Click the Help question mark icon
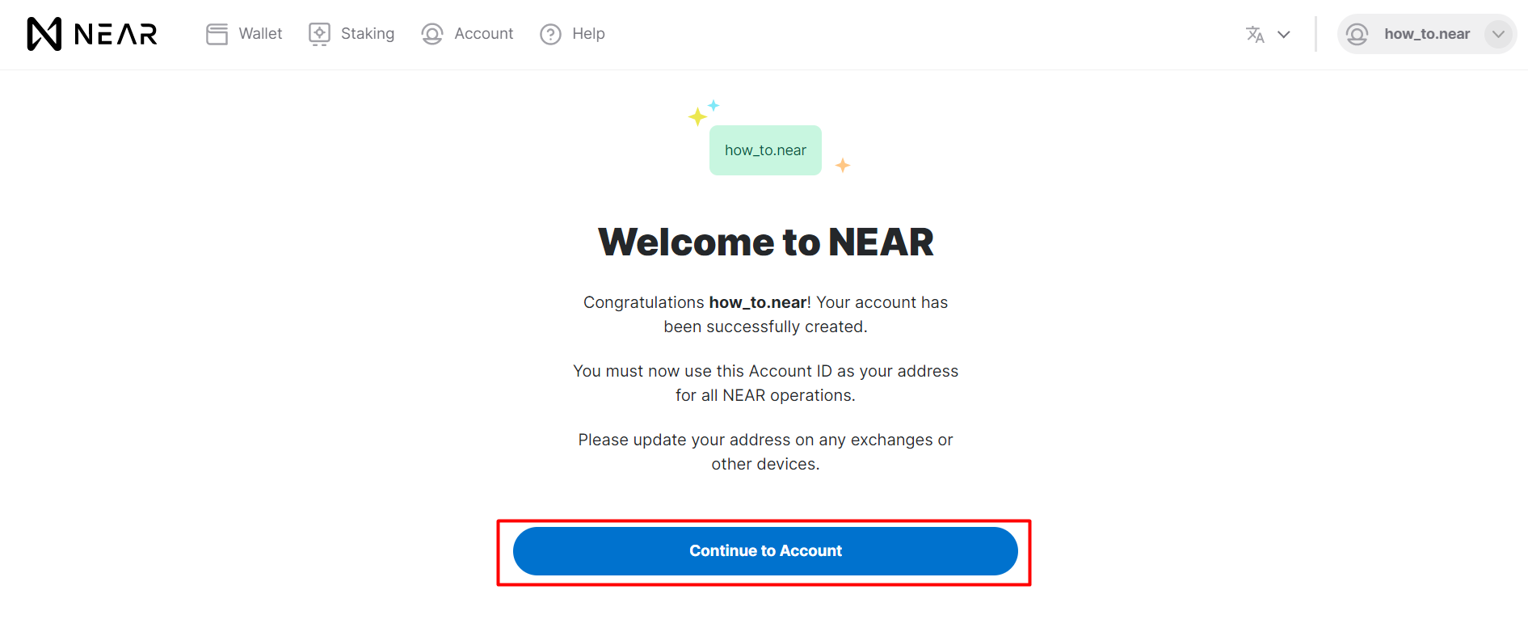The width and height of the screenshot is (1528, 632). pyautogui.click(x=550, y=33)
